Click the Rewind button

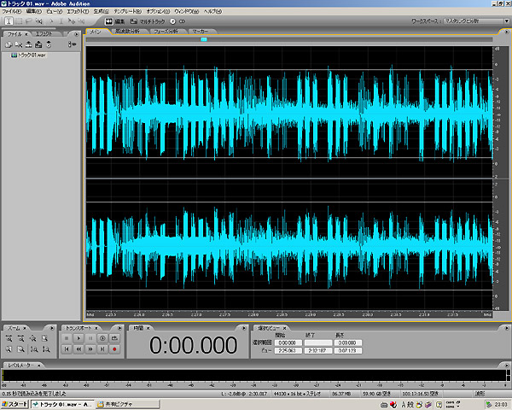click(79, 349)
